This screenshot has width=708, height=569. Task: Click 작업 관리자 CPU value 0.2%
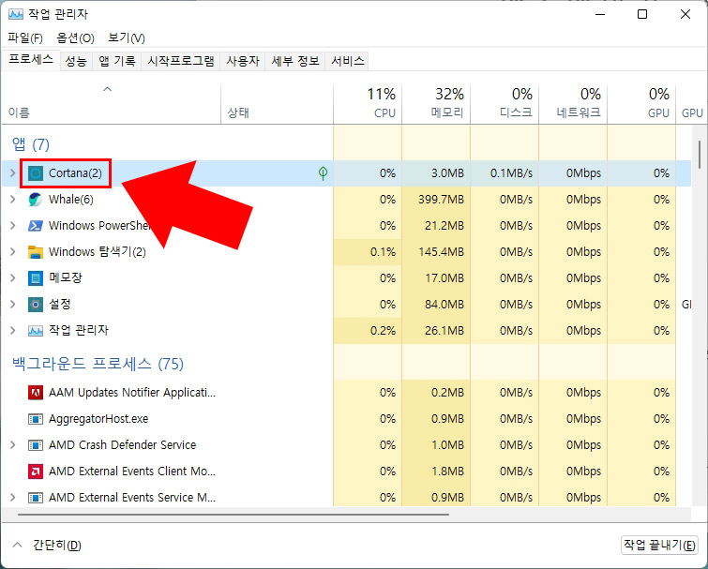(383, 331)
